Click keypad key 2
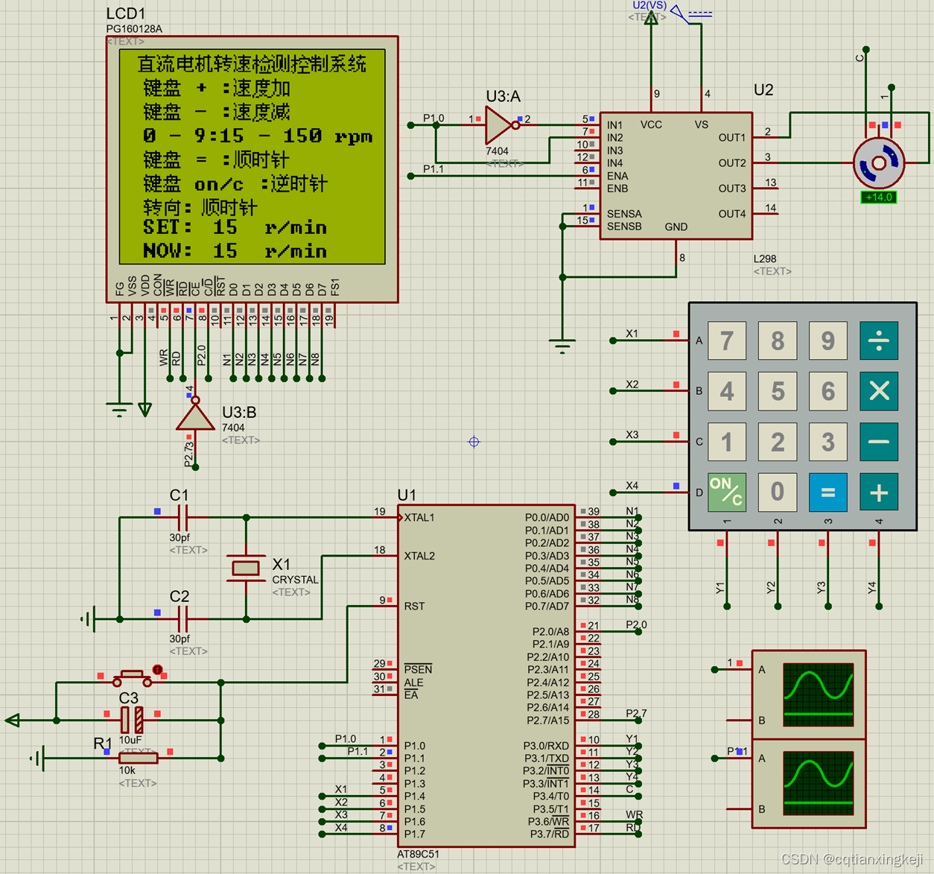This screenshot has width=934, height=874. (778, 442)
